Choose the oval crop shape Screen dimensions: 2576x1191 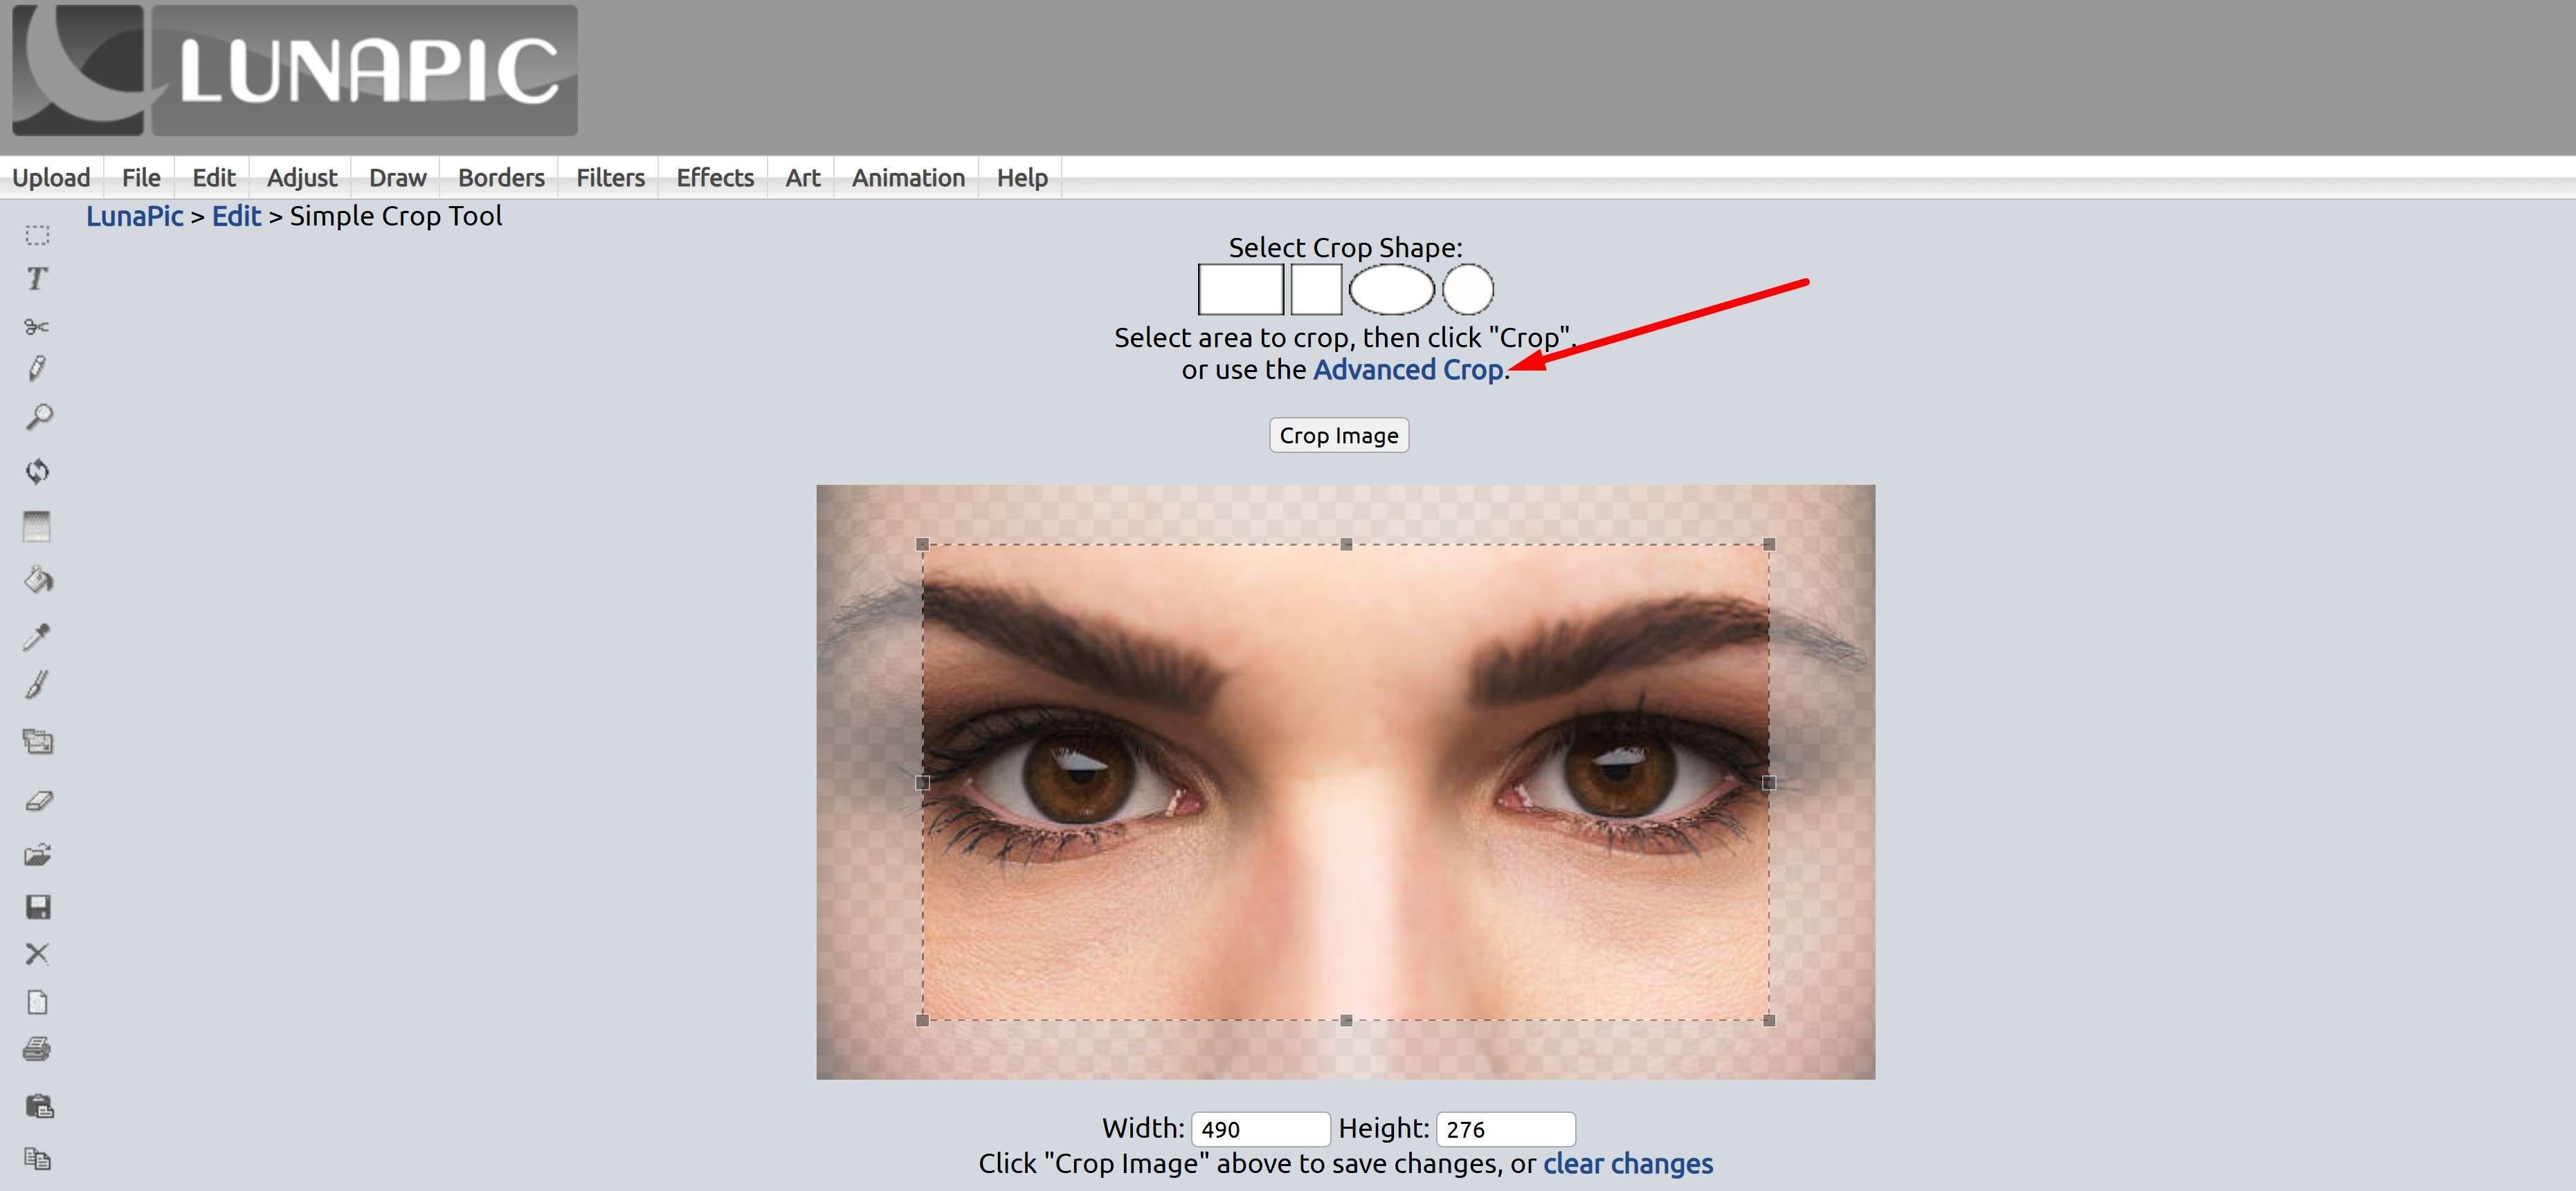1391,290
